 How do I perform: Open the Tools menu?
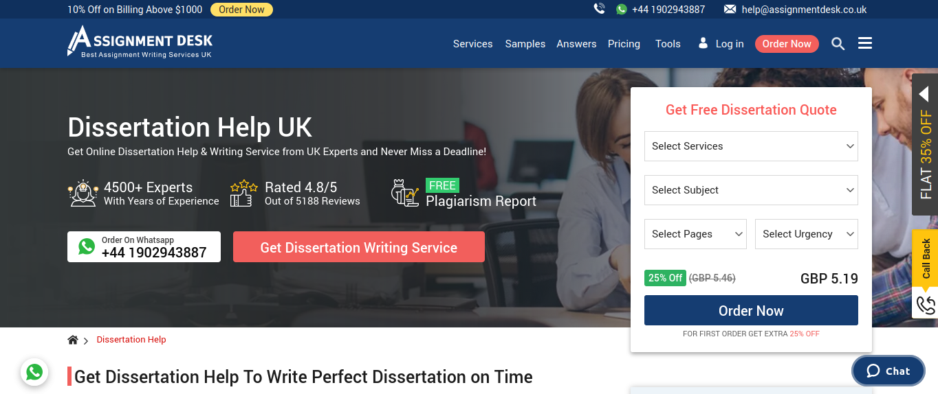coord(668,44)
